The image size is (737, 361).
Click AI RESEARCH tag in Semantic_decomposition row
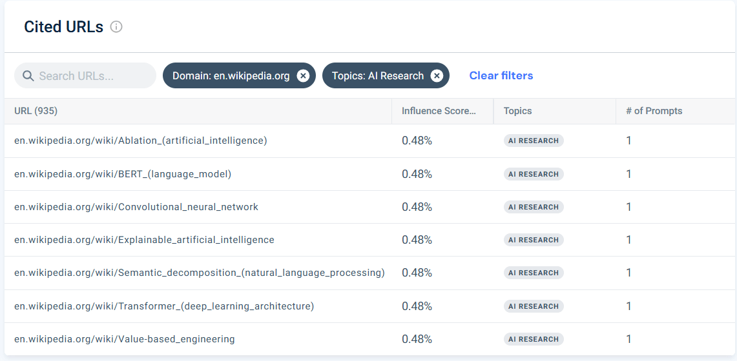coord(534,273)
